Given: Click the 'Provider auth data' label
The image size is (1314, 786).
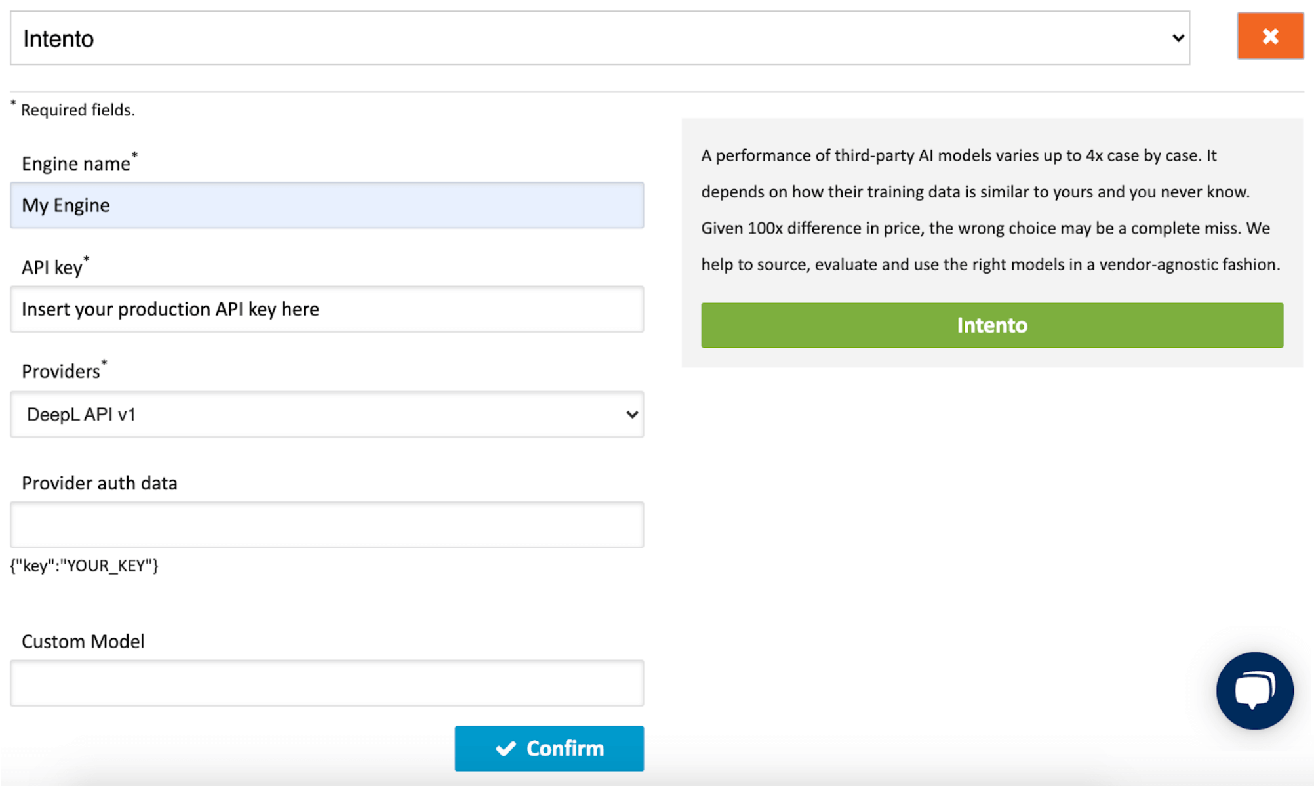Looking at the screenshot, I should (x=100, y=483).
